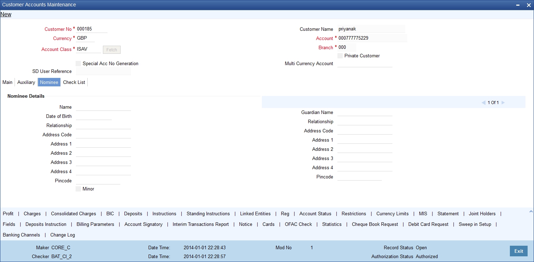
Task: Open OFAC Check link
Action: [298, 224]
